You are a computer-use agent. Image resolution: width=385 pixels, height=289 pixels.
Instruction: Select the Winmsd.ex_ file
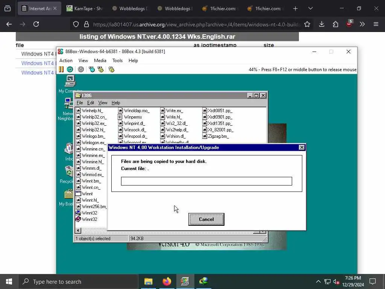click(x=90, y=175)
